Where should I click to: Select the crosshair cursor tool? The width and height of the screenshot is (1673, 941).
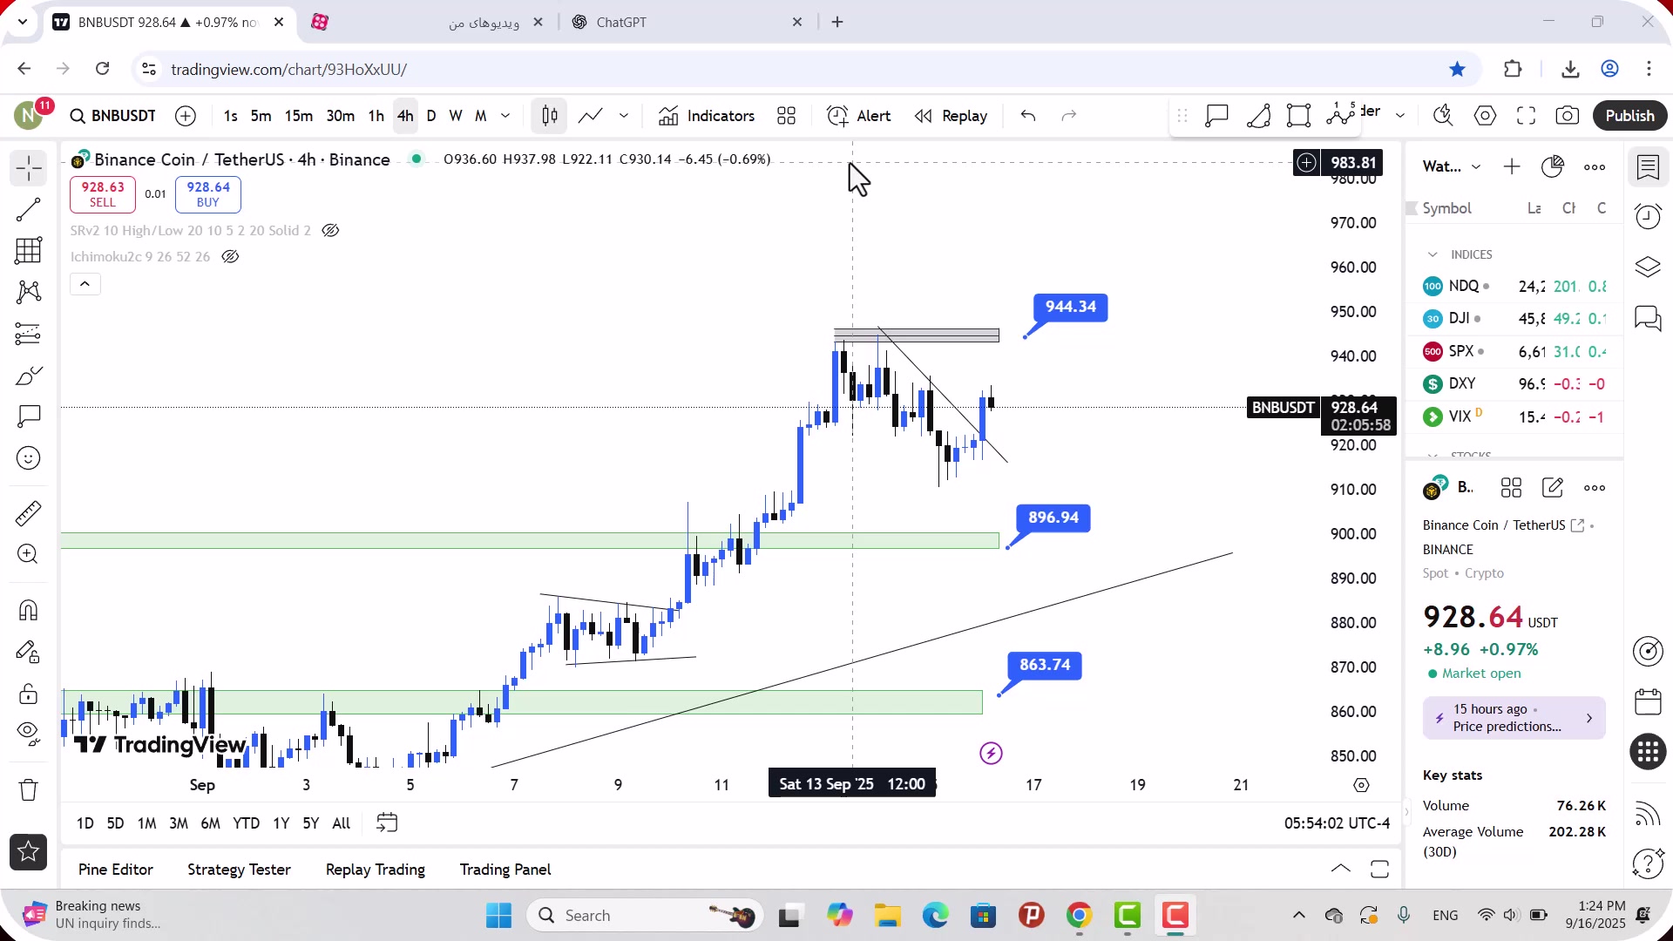tap(29, 167)
